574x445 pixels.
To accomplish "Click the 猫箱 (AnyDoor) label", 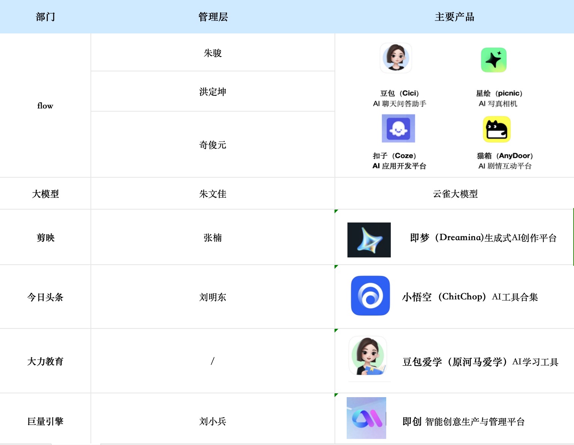I will [505, 156].
